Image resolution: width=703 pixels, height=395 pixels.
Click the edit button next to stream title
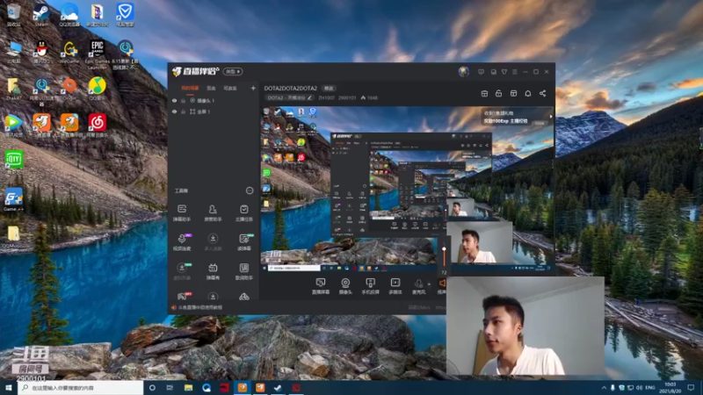tap(329, 88)
